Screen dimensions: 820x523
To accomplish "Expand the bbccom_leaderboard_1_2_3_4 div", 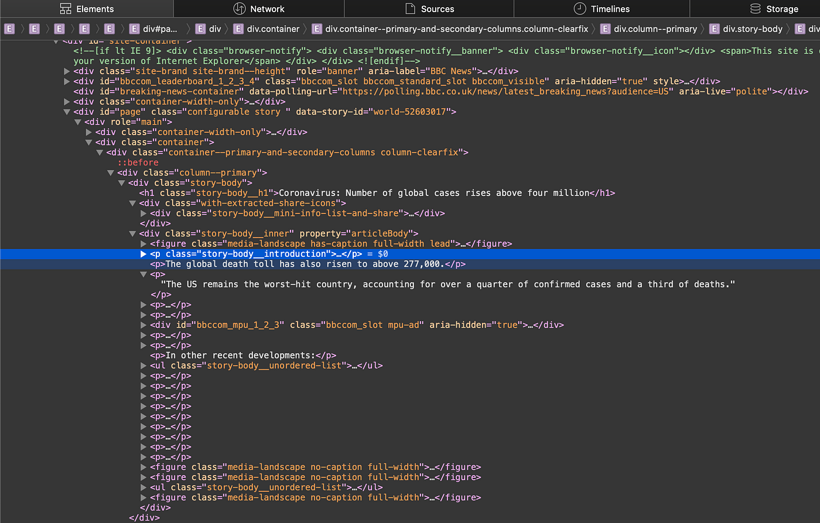I will pos(67,81).
